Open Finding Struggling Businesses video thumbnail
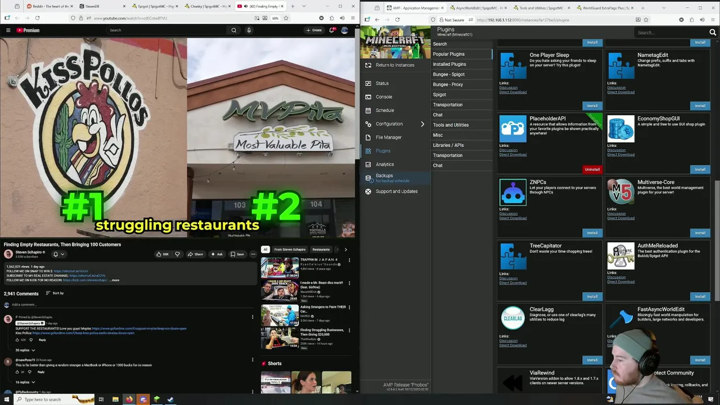This screenshot has width=720, height=405. tap(280, 337)
